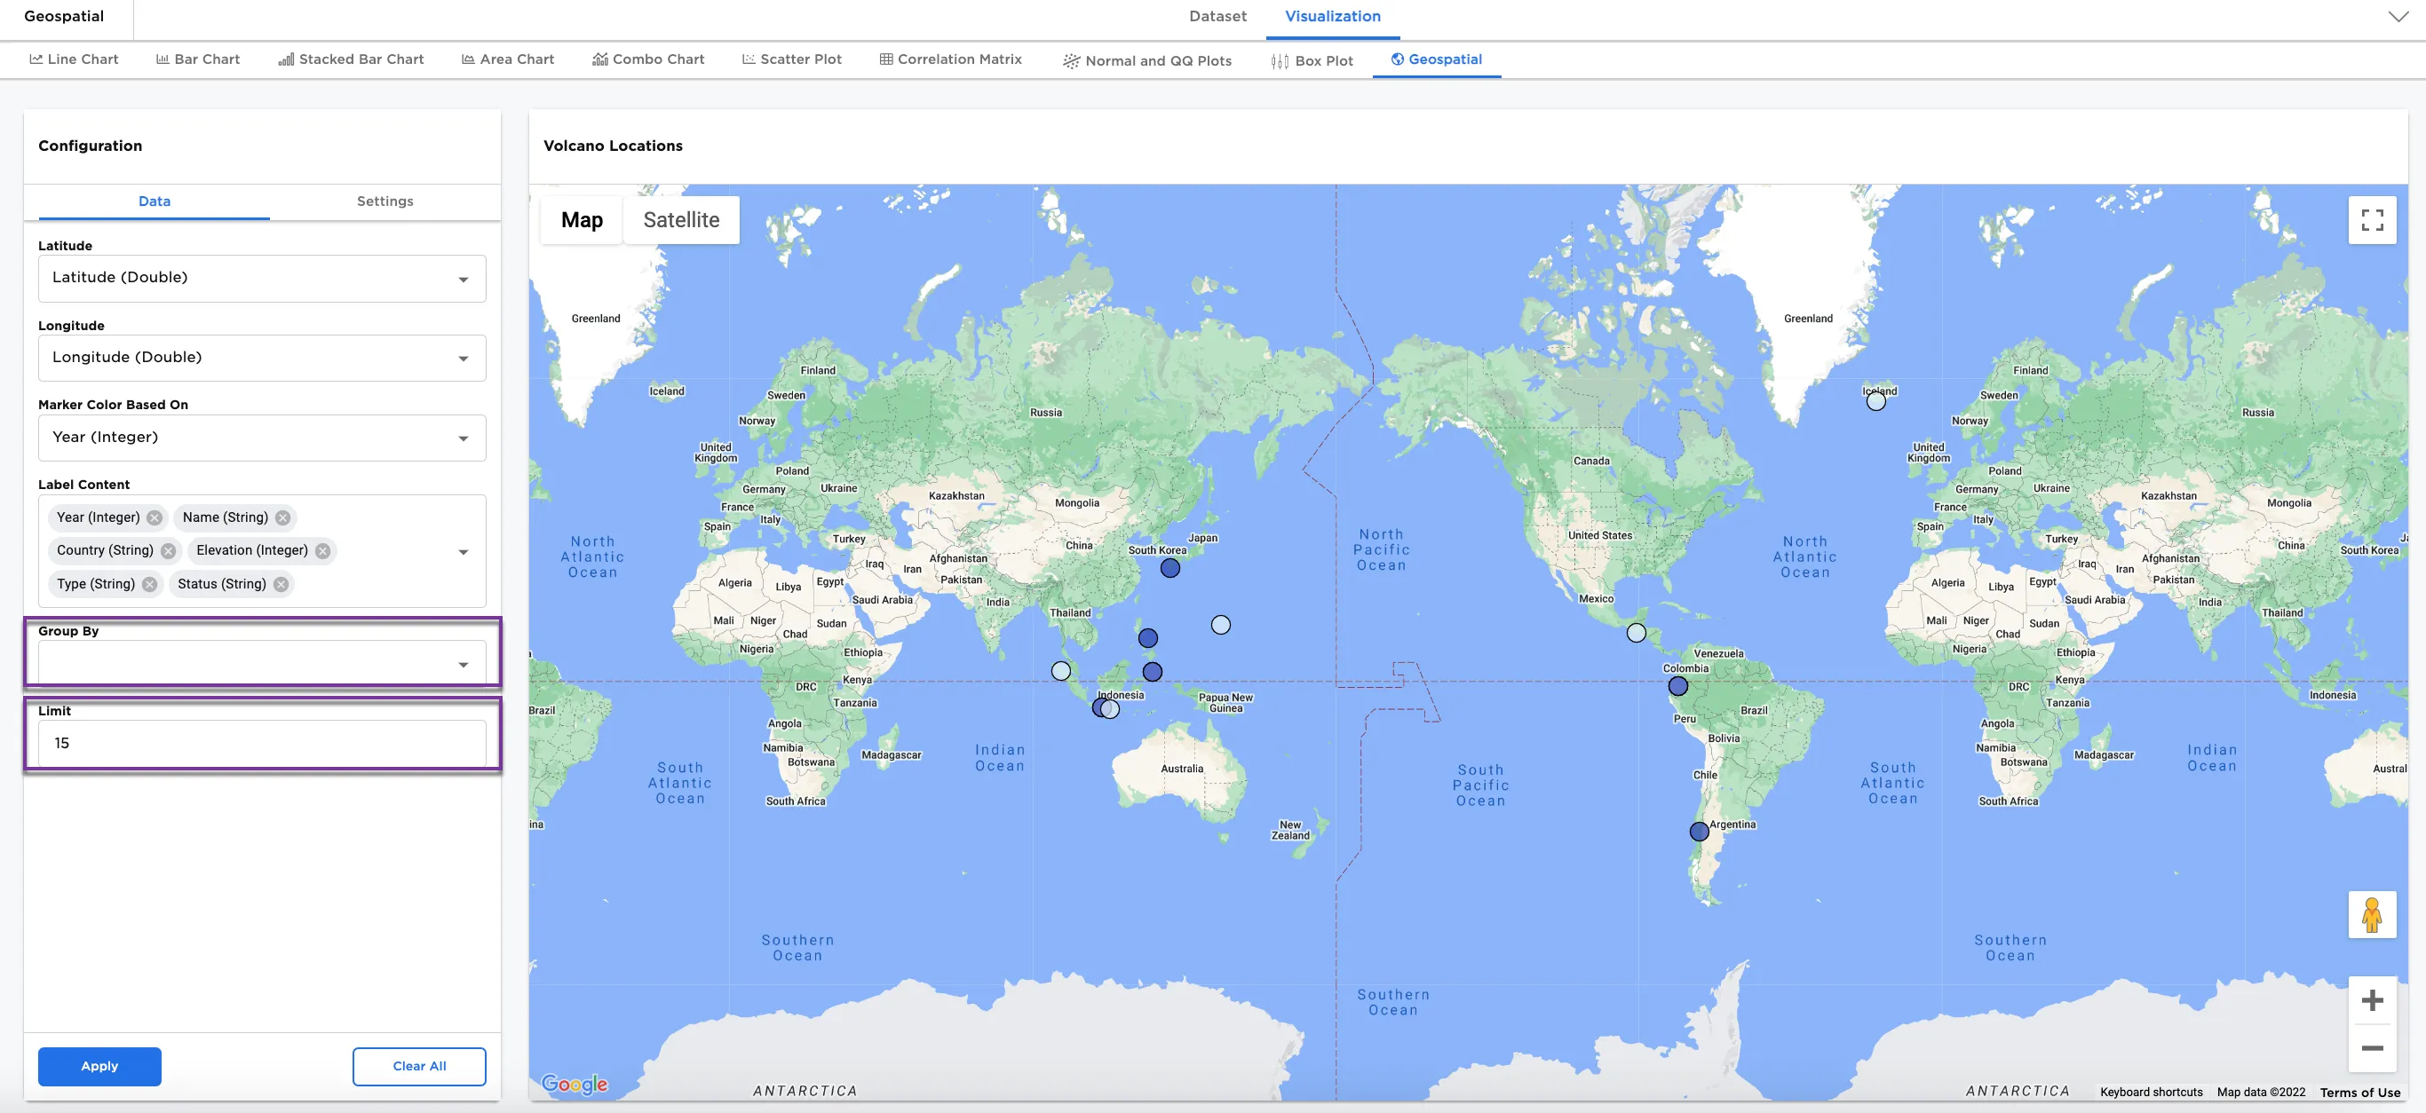Click the map zoom out minus icon

(x=2371, y=1048)
